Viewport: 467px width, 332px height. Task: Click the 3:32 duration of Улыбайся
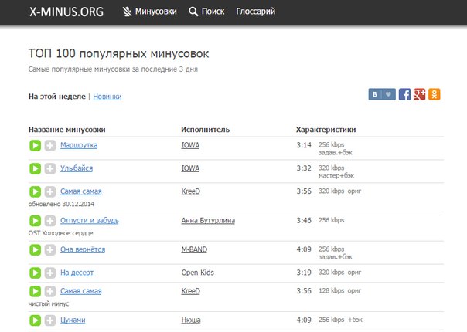point(304,168)
